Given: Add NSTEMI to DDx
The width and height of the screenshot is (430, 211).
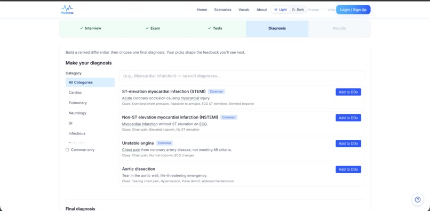Looking at the screenshot, I should (x=348, y=118).
